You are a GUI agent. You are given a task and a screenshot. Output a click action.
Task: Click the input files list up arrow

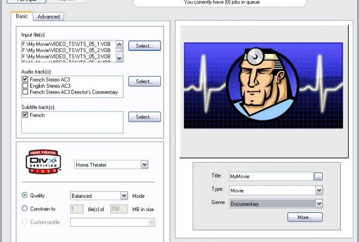pos(119,44)
